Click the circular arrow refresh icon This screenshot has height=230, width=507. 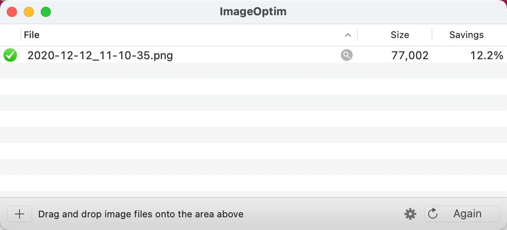click(433, 214)
